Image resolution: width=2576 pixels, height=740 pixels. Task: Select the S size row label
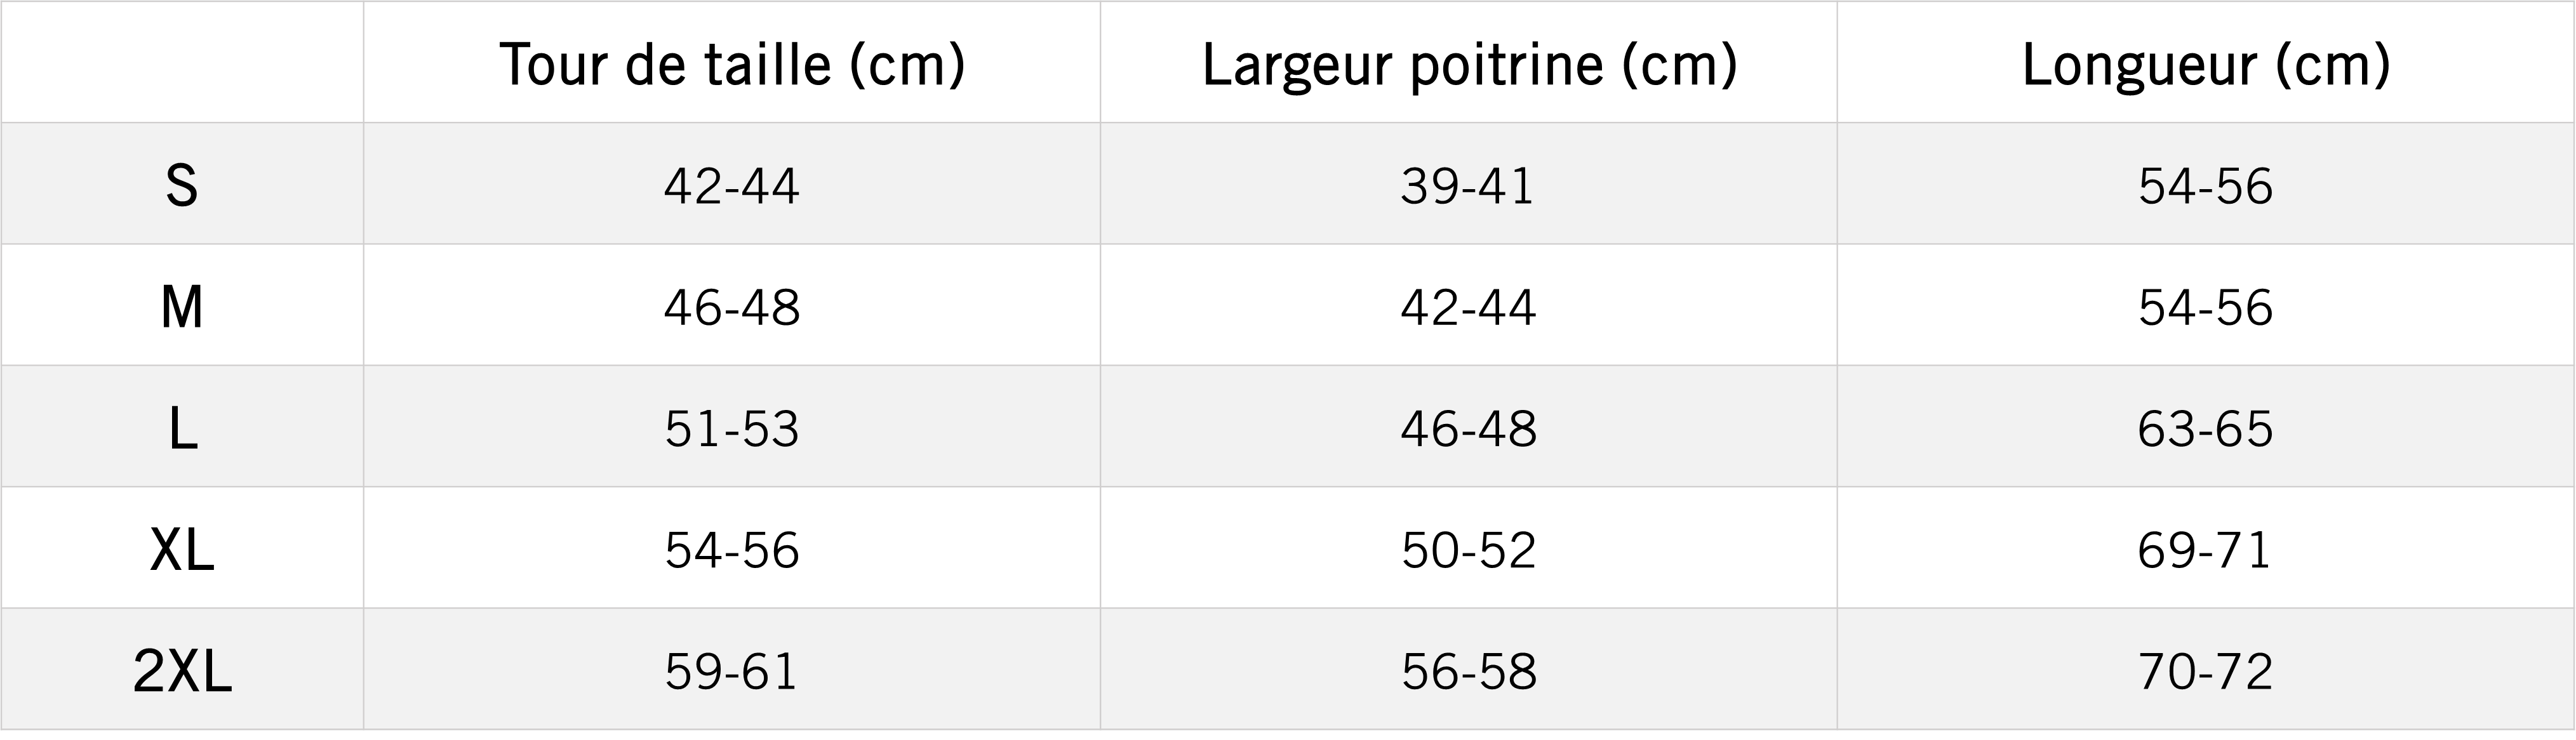pos(182,186)
